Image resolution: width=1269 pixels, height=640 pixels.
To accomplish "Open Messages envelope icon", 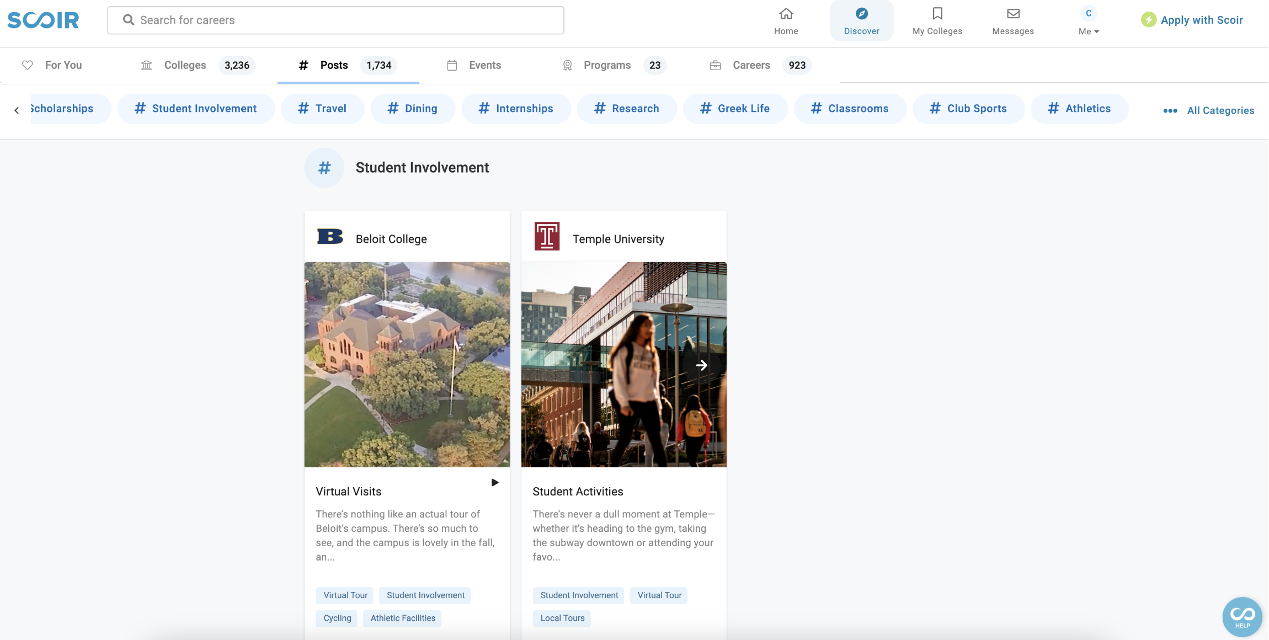I will [x=1013, y=13].
